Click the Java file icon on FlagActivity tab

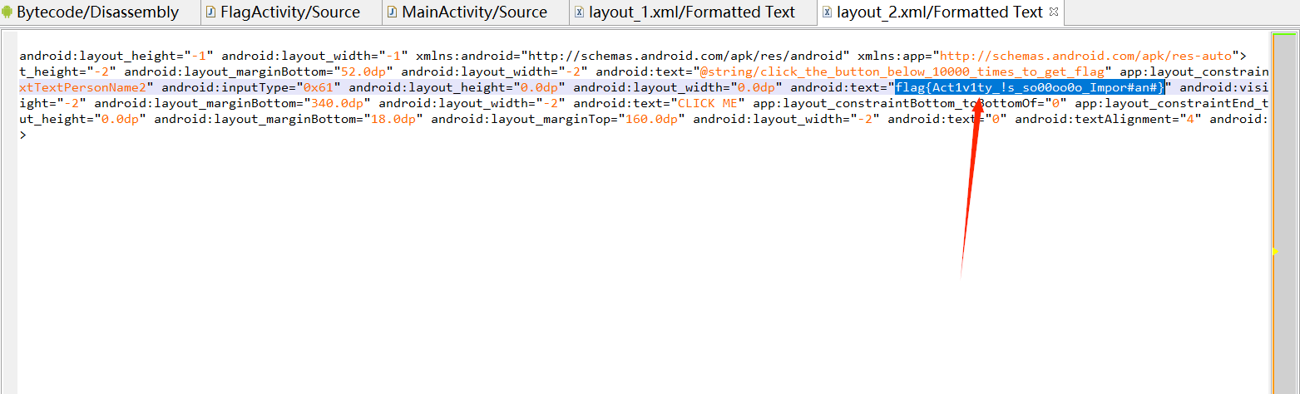coord(210,12)
